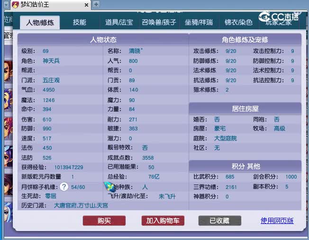Switch to the 人物/修炼 tab
Screen dimensions: 309x240
[x=40, y=22]
